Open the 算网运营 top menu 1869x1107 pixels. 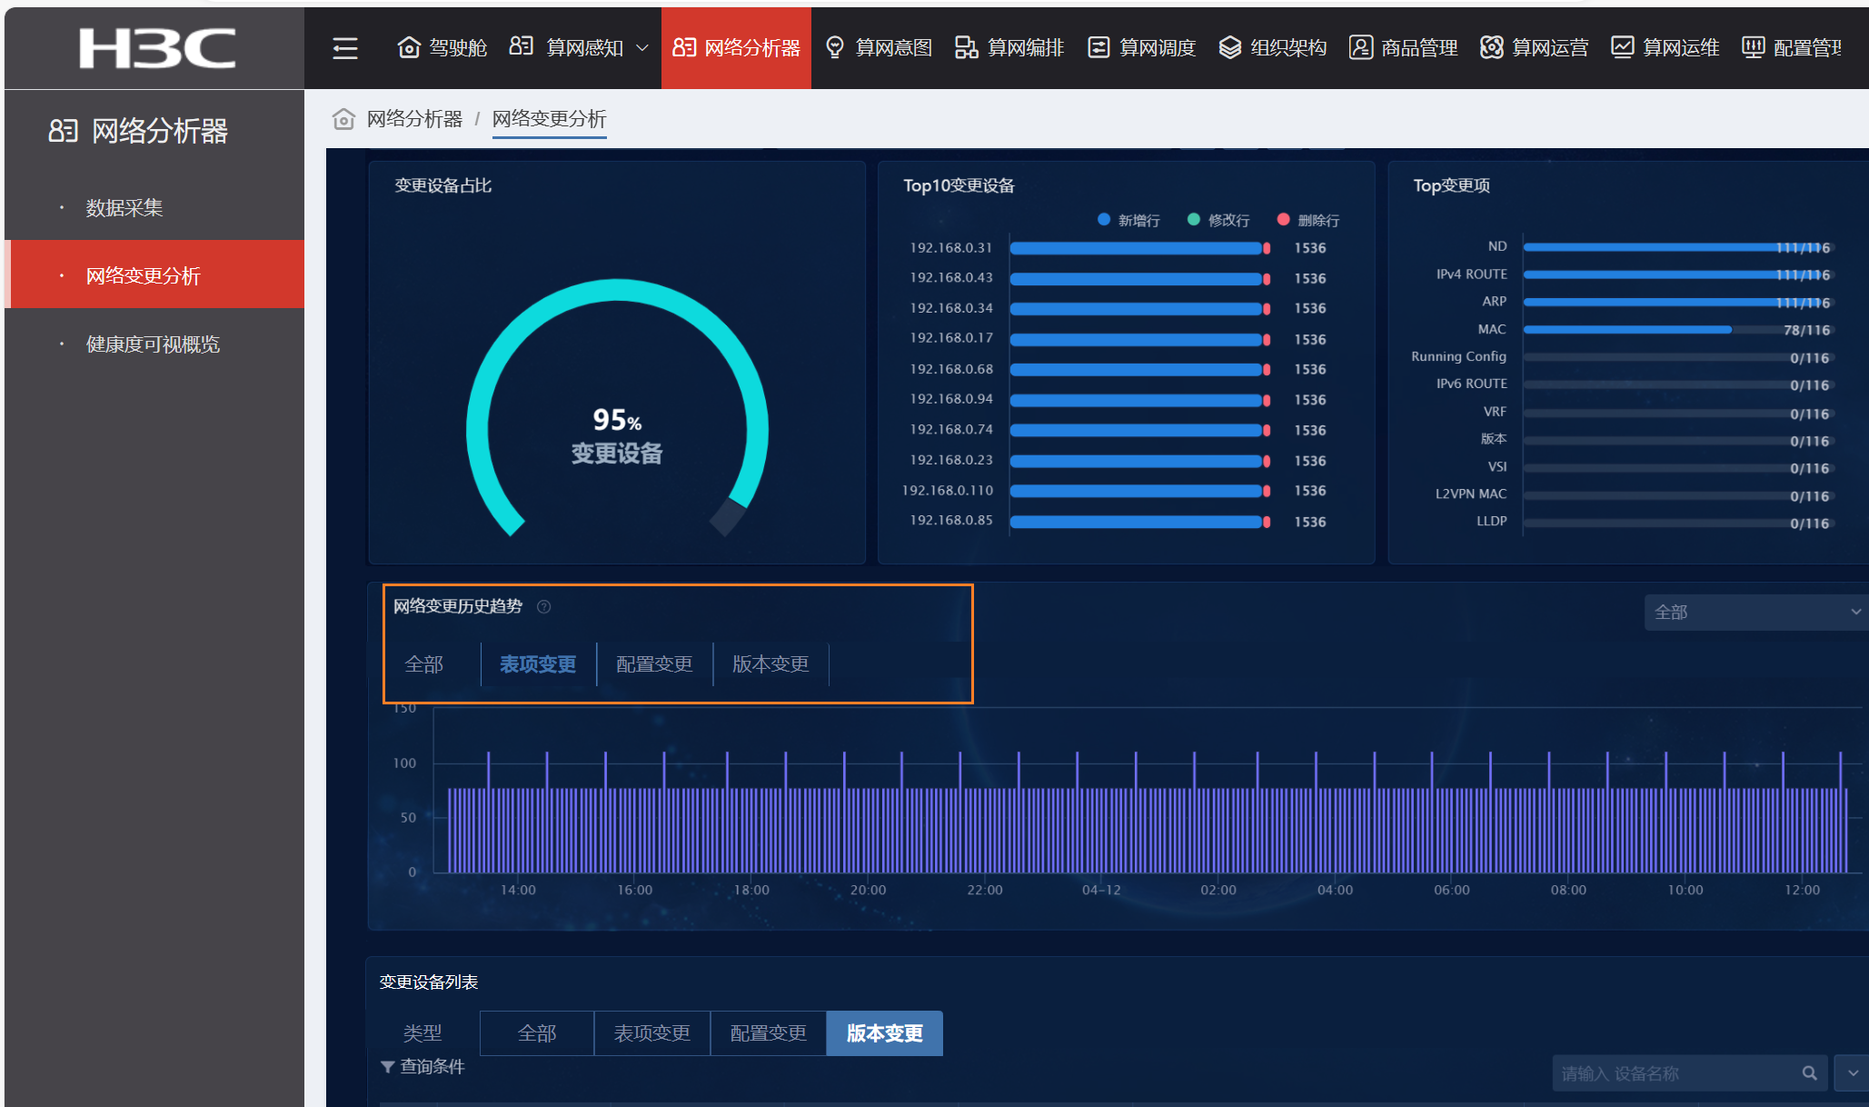tap(1534, 47)
